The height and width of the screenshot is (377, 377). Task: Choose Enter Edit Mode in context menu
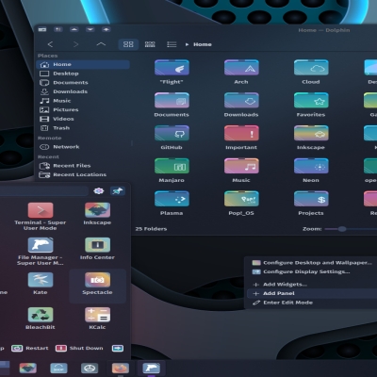point(312,303)
